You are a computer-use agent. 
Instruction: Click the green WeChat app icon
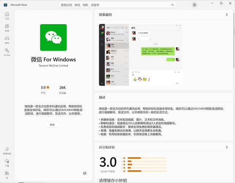[53, 37]
